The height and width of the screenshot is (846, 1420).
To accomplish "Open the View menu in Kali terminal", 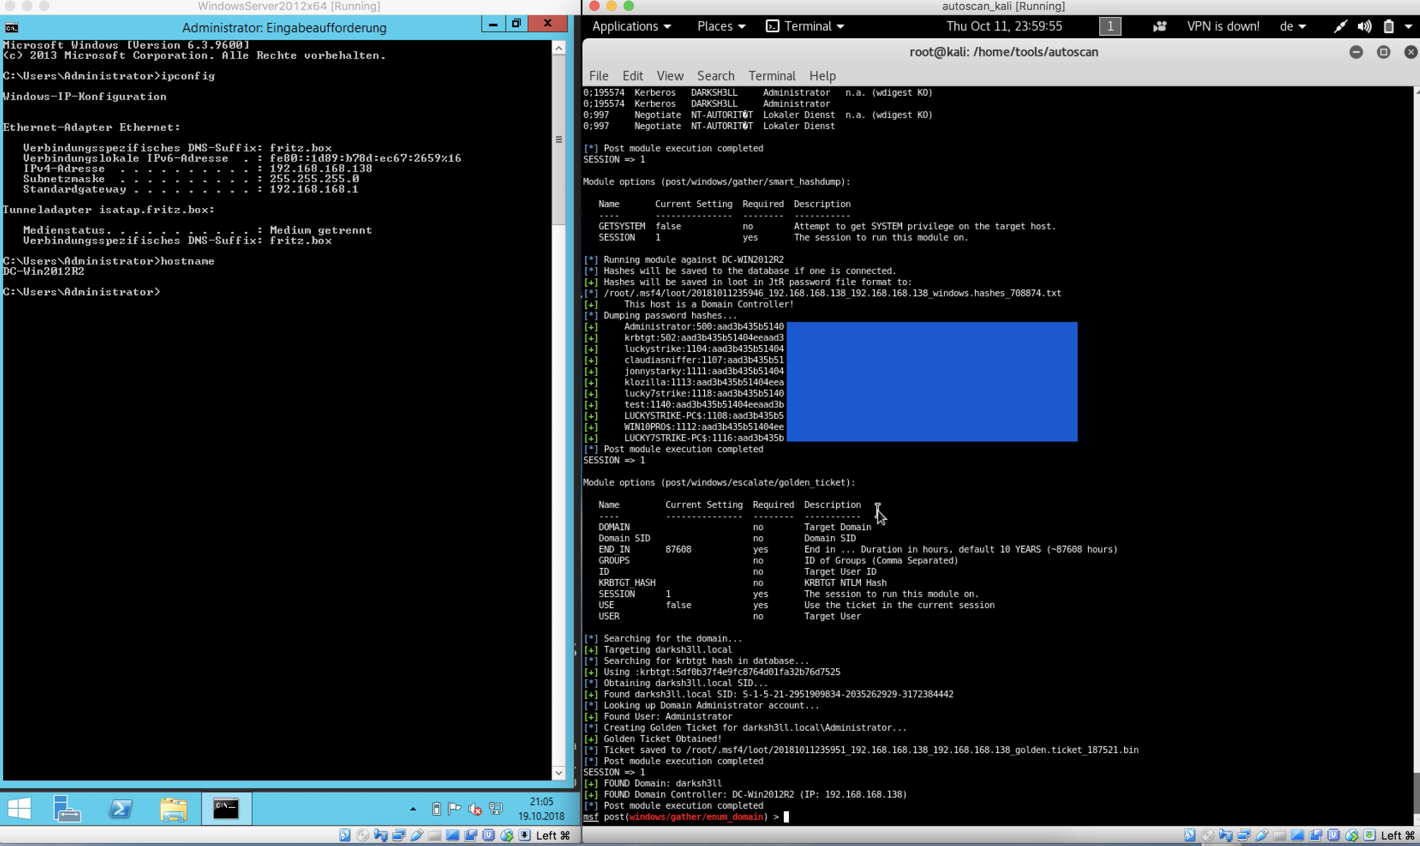I will tap(670, 76).
